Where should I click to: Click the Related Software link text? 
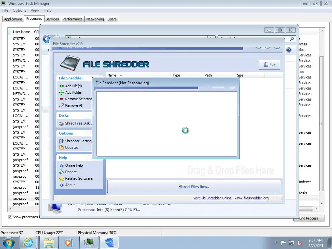coord(79,178)
